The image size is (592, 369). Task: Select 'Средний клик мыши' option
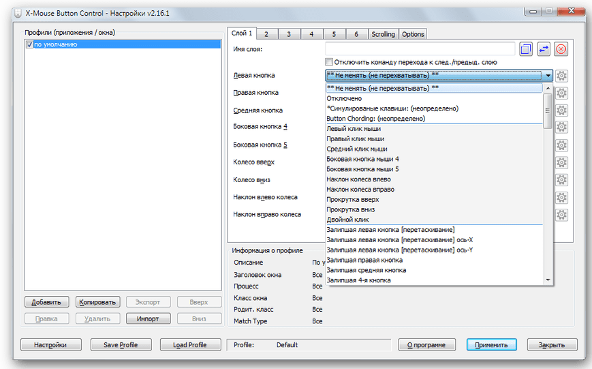pos(434,149)
